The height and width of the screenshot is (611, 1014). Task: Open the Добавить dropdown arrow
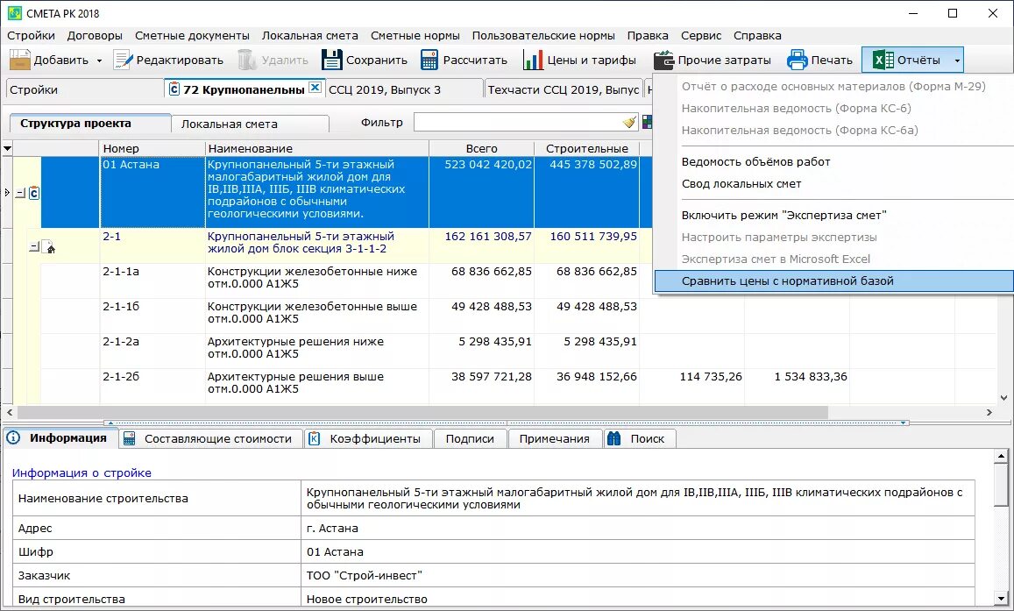coord(99,60)
